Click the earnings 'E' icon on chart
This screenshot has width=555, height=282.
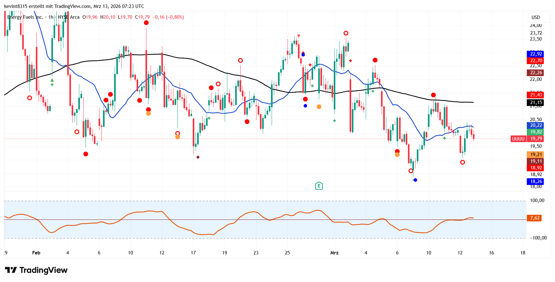click(319, 186)
